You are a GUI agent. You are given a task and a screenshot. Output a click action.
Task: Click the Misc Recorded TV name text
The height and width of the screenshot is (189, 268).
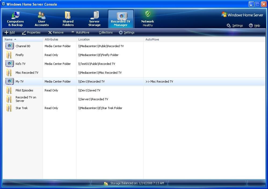coord(27,73)
